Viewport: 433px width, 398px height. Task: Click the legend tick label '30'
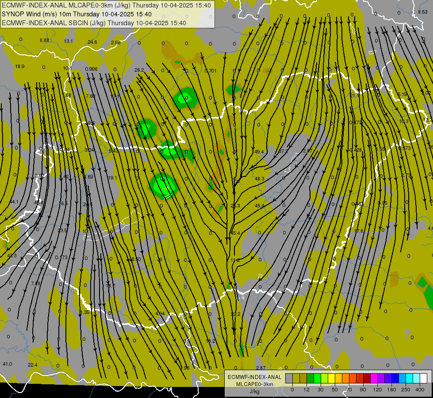tap(320, 390)
